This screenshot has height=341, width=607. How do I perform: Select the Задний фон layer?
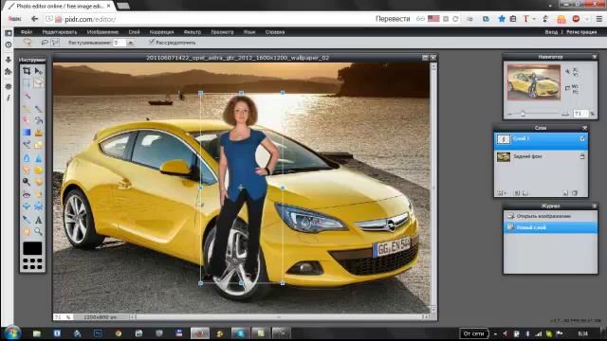[x=541, y=156]
